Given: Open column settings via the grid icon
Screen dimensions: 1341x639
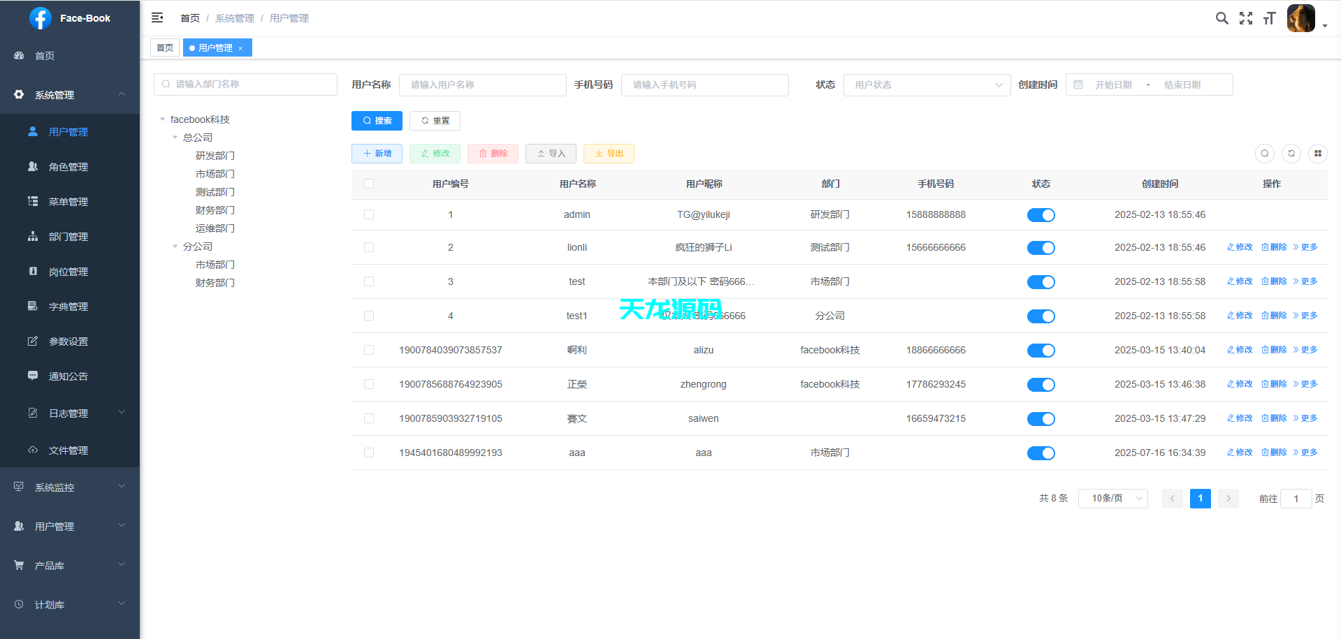Looking at the screenshot, I should coord(1318,154).
